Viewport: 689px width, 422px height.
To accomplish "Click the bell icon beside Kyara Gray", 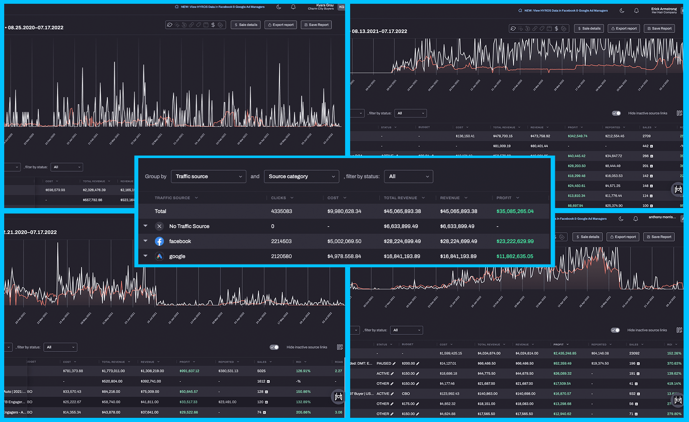I will coord(293,7).
